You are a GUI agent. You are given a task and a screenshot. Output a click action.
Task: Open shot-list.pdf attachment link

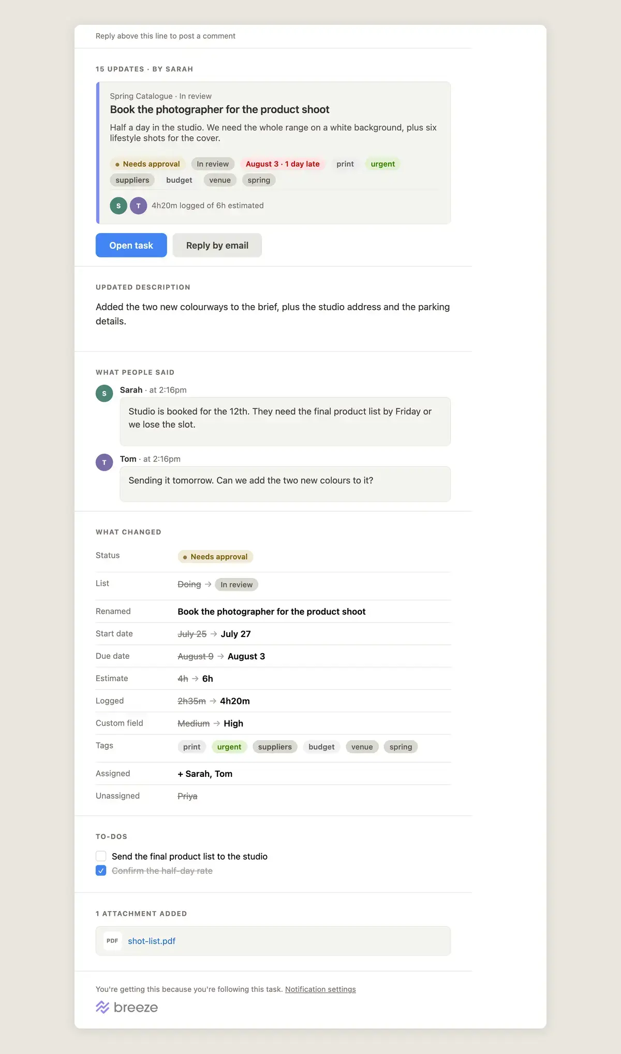click(152, 941)
